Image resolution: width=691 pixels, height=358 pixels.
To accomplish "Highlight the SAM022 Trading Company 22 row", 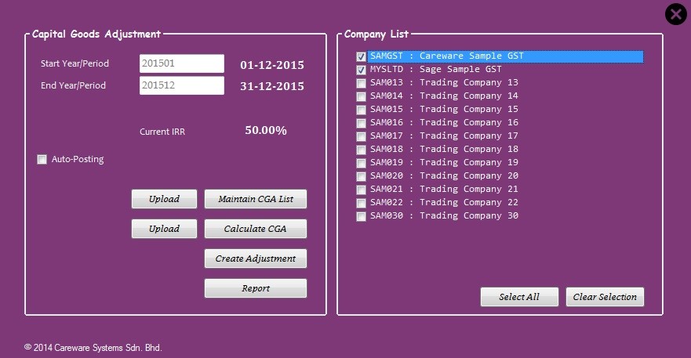I will pyautogui.click(x=444, y=203).
